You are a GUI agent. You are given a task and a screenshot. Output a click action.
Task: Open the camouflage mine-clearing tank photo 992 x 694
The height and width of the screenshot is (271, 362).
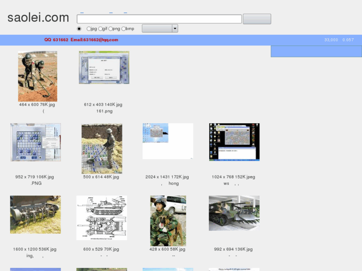234,213
